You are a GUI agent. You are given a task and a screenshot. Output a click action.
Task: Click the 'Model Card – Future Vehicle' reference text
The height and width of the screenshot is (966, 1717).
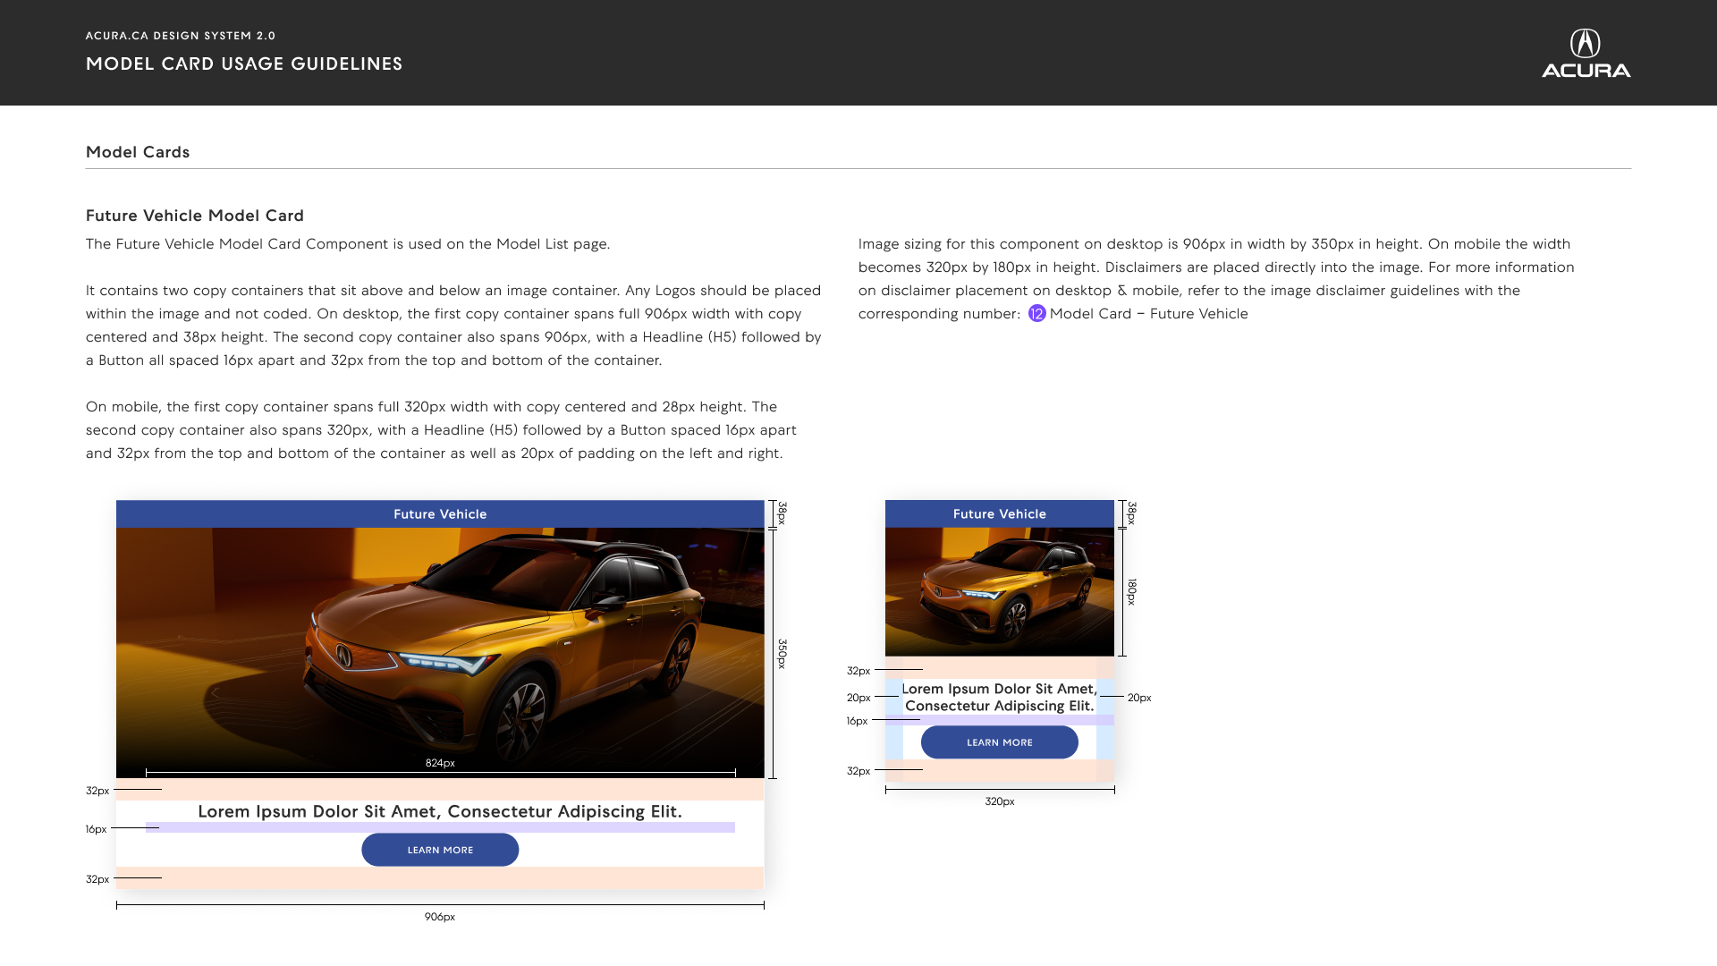click(x=1148, y=314)
